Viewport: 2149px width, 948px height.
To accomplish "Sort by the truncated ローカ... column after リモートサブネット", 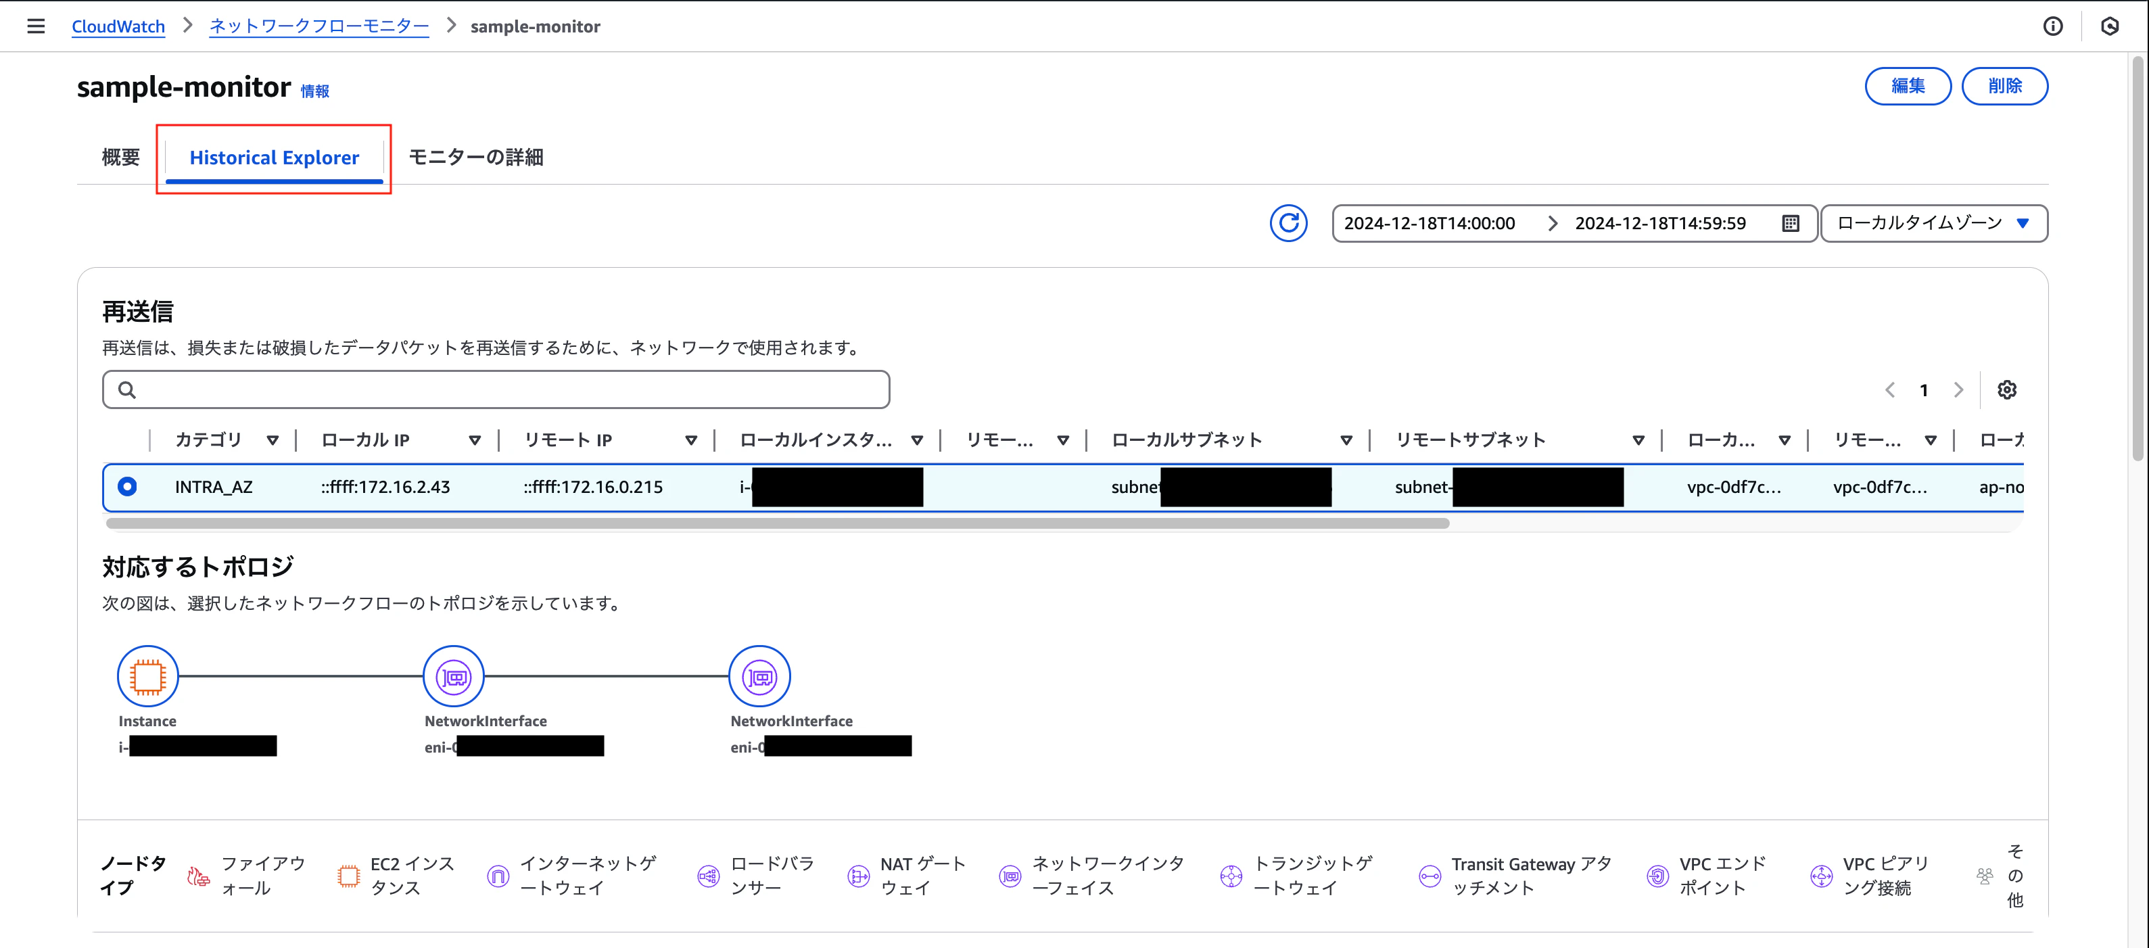I will point(1785,440).
